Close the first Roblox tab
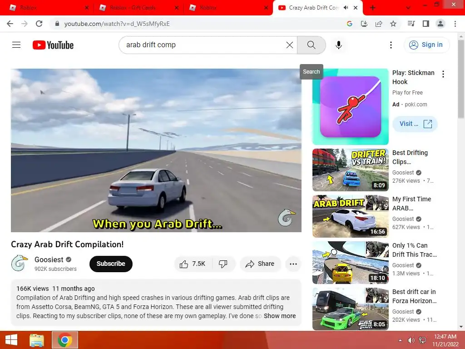The image size is (465, 349). tap(87, 8)
